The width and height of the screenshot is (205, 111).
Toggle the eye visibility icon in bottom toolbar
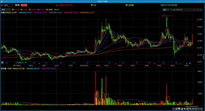tap(193, 109)
